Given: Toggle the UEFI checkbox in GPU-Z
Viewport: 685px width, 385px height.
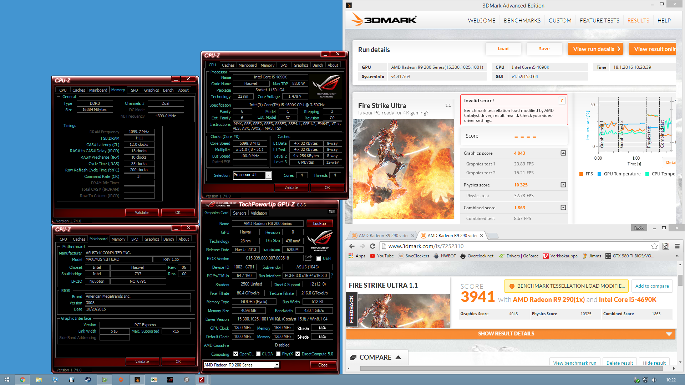Looking at the screenshot, I should pyautogui.click(x=319, y=258).
